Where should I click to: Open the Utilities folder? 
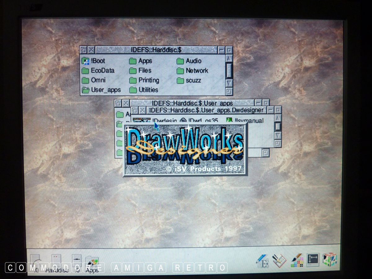(133, 90)
